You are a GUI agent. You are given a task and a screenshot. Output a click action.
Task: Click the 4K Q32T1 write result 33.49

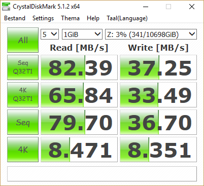coord(158,95)
